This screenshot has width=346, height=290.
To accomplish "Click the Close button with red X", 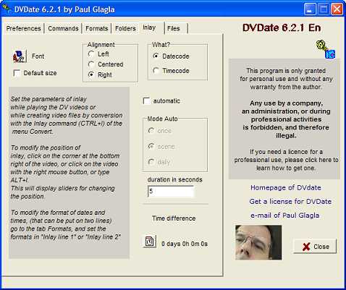I will point(315,247).
